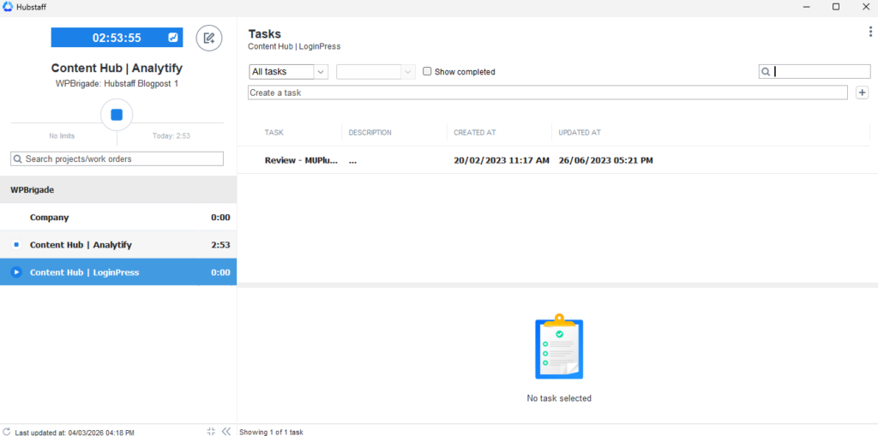Click the tasks search input field
Image resolution: width=878 pixels, height=436 pixels.
click(x=815, y=72)
